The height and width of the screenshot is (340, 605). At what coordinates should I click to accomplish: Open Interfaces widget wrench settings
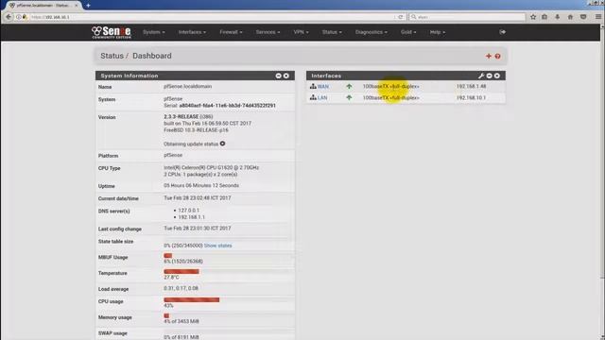click(481, 76)
